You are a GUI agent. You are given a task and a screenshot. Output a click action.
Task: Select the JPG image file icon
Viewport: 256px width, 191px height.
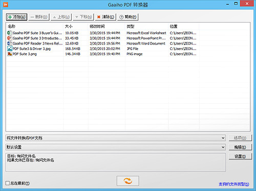10,49
